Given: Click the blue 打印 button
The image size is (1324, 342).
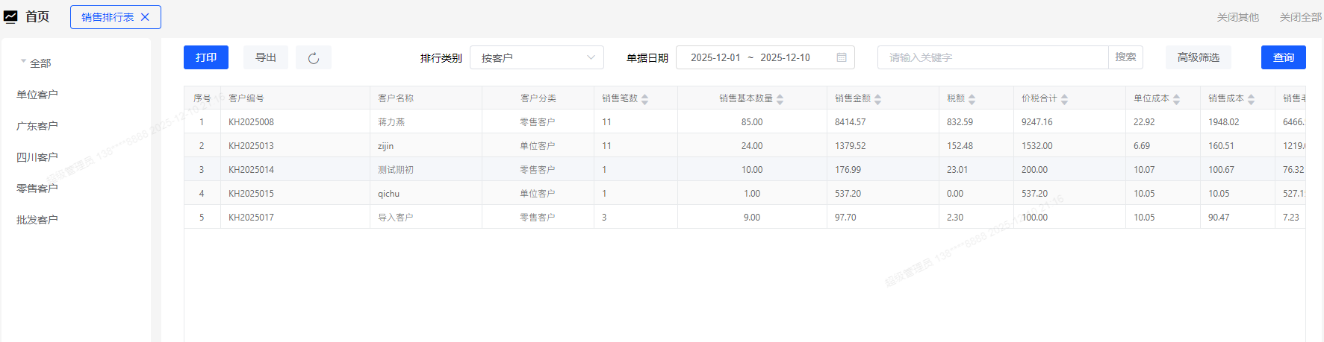Looking at the screenshot, I should point(206,57).
